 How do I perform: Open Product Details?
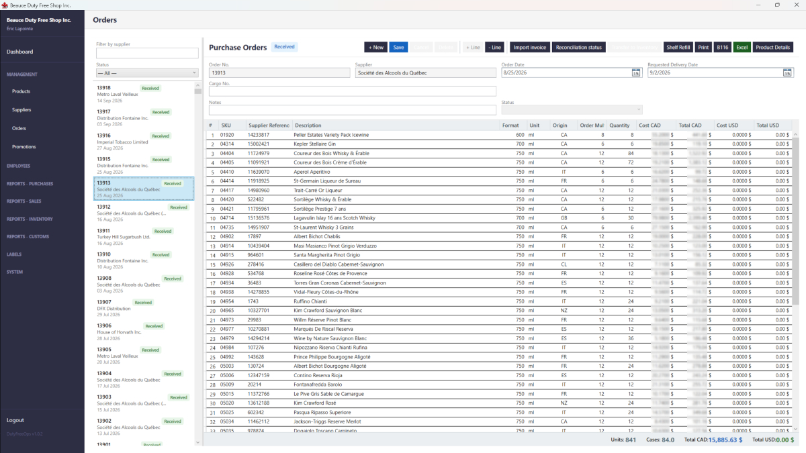click(x=772, y=47)
